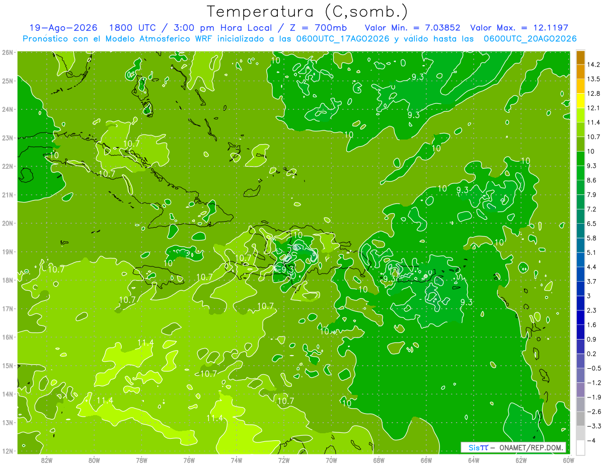
Task: Pick the white legend swatch below -4
Action: [580, 447]
